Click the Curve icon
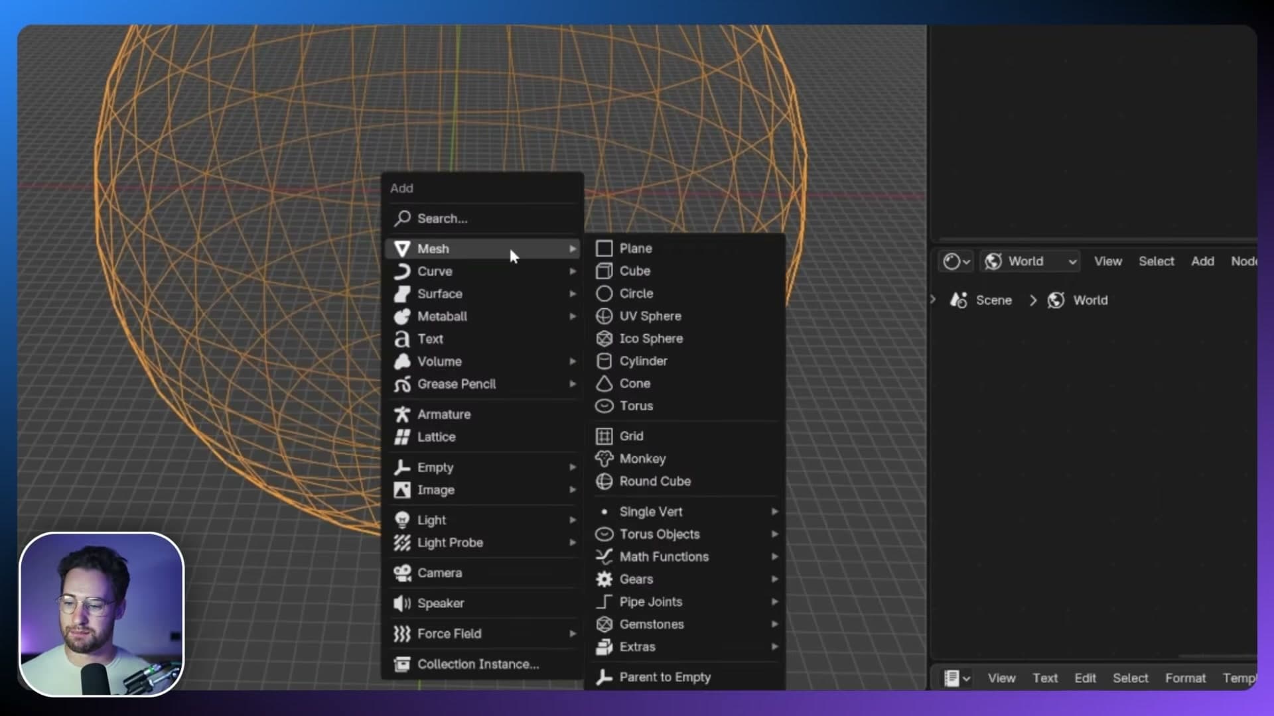This screenshot has height=716, width=1274. pos(402,271)
